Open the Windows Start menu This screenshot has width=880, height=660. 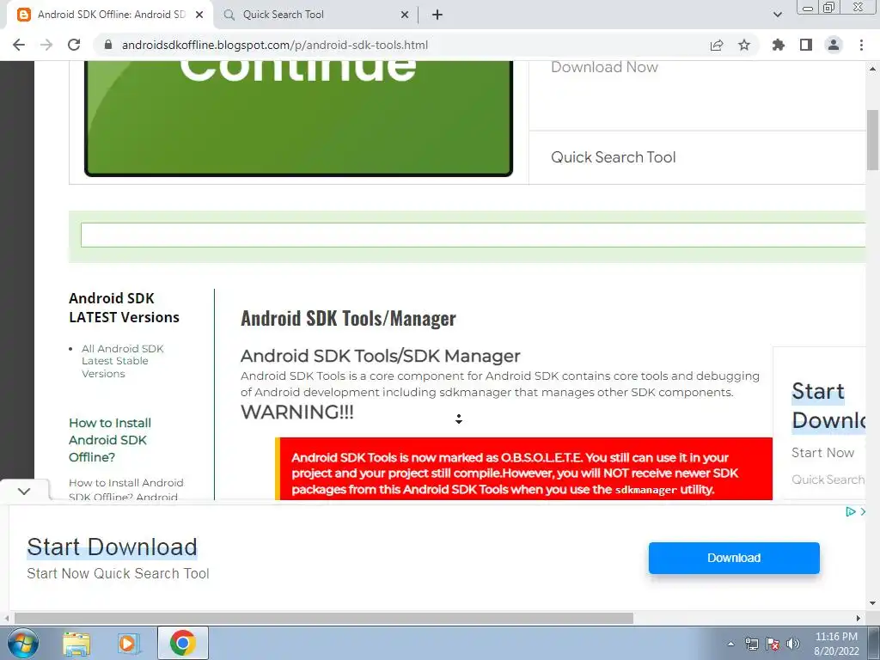point(23,643)
